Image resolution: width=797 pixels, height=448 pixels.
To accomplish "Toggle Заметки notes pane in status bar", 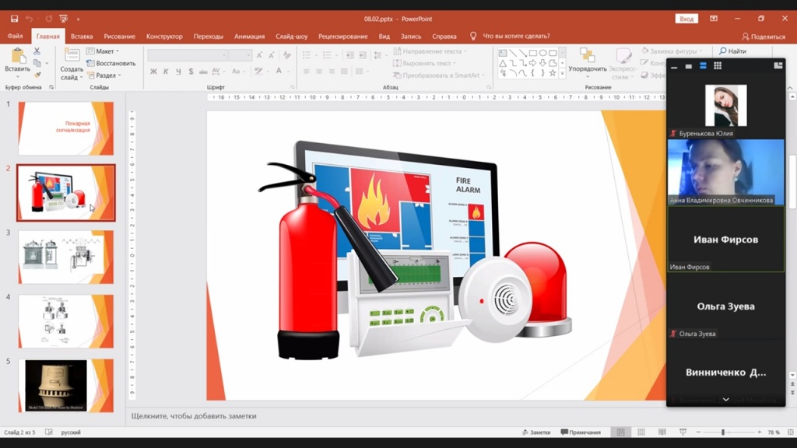I will pos(536,432).
